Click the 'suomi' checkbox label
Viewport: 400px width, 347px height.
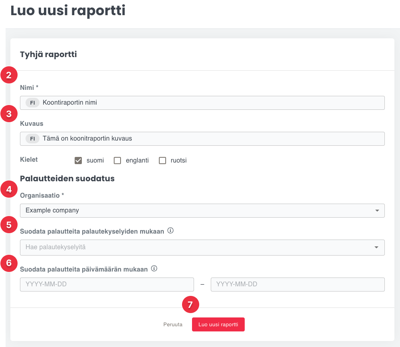[x=95, y=161]
